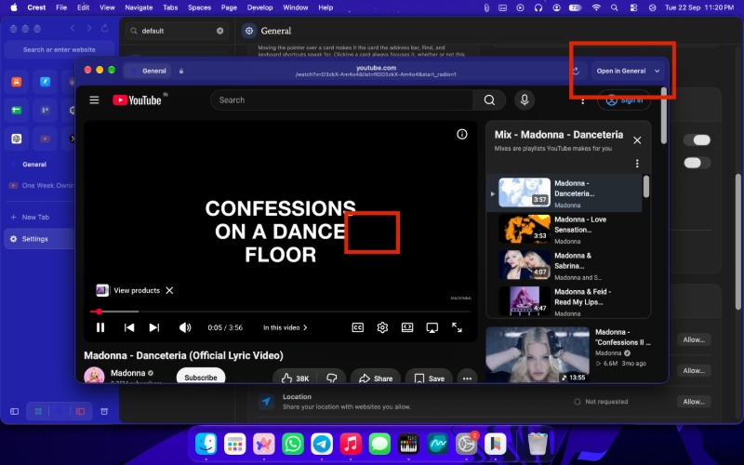Open the One Week Owning tab

click(42, 185)
